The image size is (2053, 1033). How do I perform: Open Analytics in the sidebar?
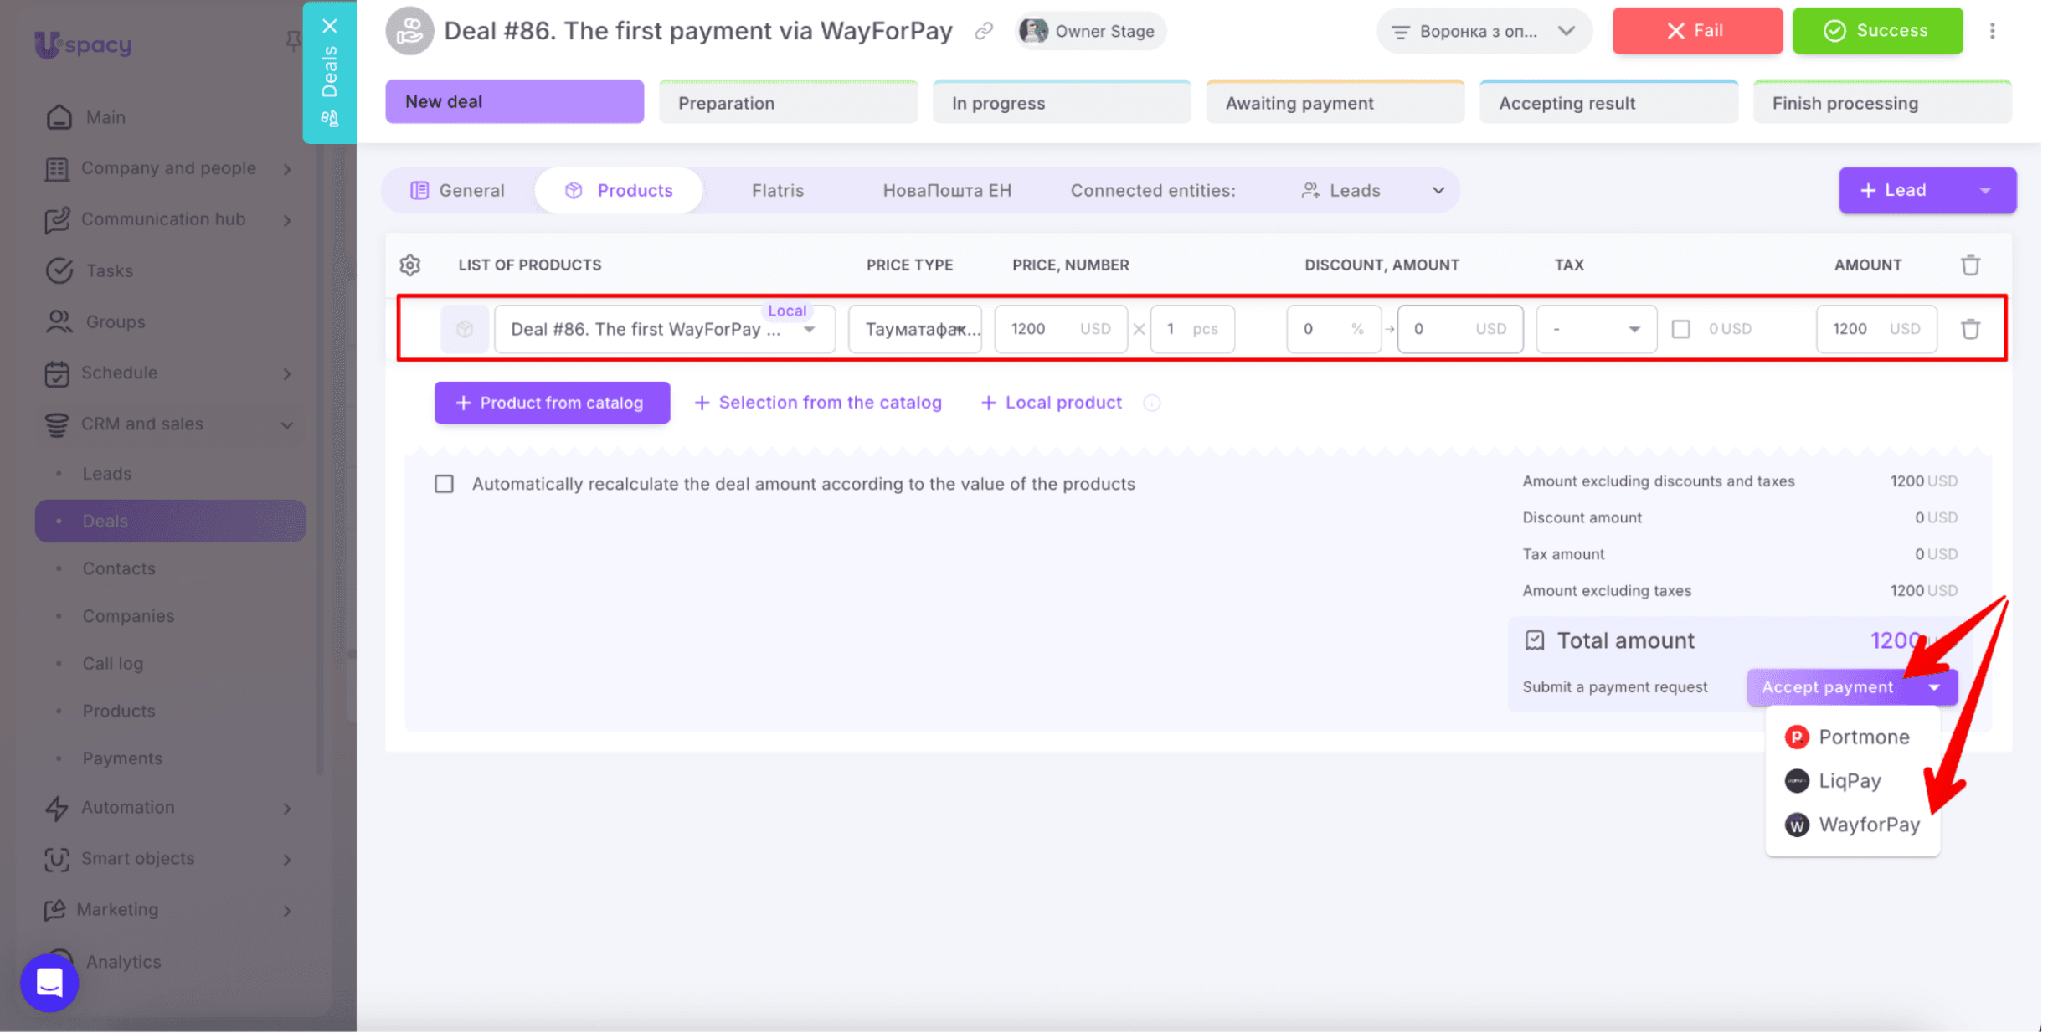tap(123, 963)
